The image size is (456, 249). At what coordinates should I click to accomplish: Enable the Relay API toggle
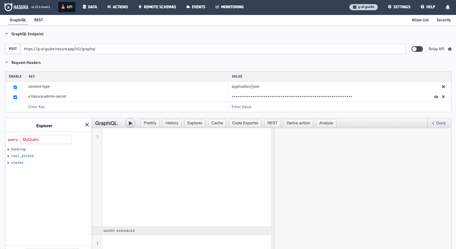(x=417, y=49)
